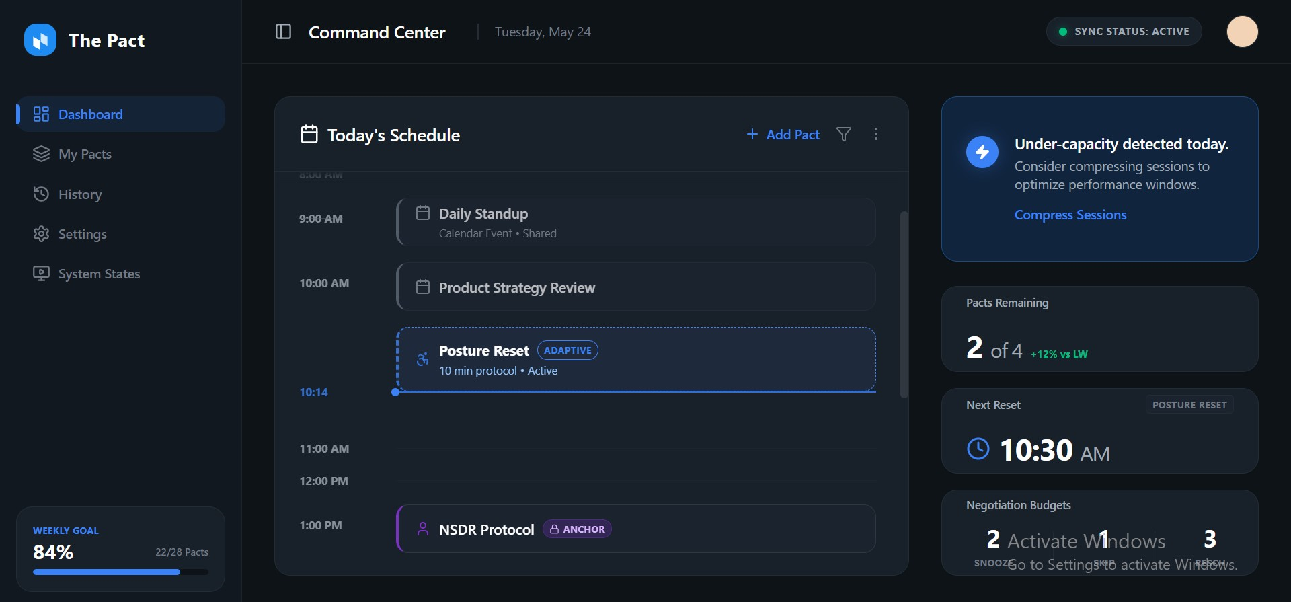Screen dimensions: 1291x602
Task: Click the Next Reset clock icon
Action: (x=978, y=449)
